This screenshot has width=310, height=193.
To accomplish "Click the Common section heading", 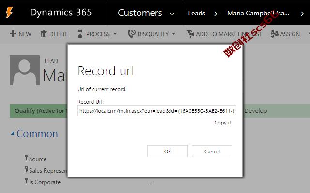I will [x=37, y=134].
